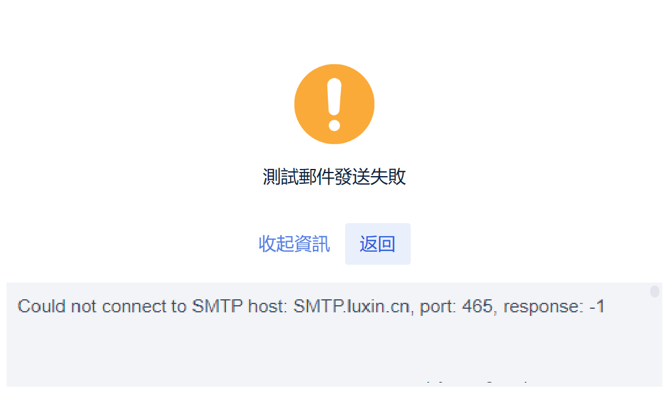This screenshot has height=401, width=670.
Task: Click the 測試郵件發送失敗 heading
Action: (x=334, y=177)
